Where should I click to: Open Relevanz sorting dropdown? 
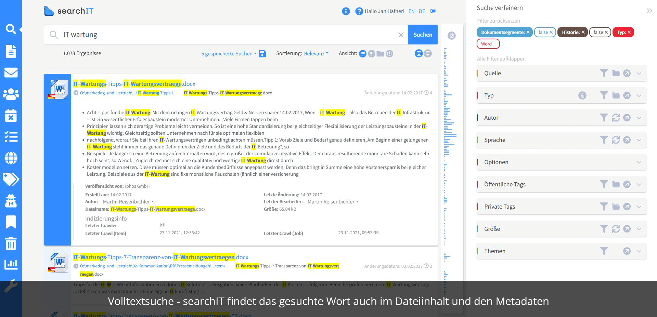click(316, 53)
